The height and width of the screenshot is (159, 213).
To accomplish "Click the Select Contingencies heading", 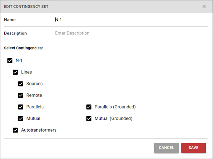I will 23,48.
